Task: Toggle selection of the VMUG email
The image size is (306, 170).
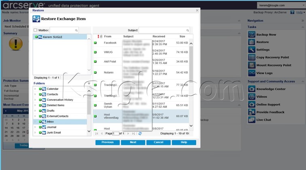Action: click(95, 52)
